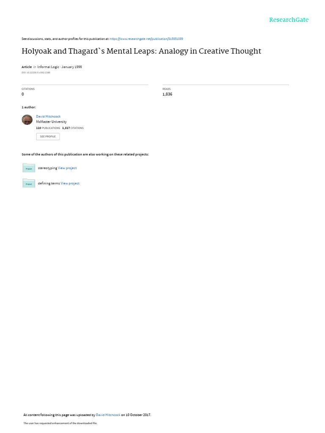Click the article title heading
Viewport: 325px width, 433px height.
click(141, 51)
